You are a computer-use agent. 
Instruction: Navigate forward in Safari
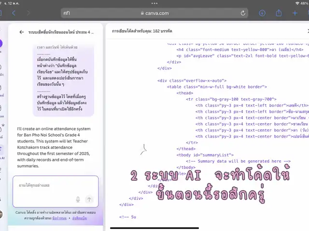click(x=28, y=13)
